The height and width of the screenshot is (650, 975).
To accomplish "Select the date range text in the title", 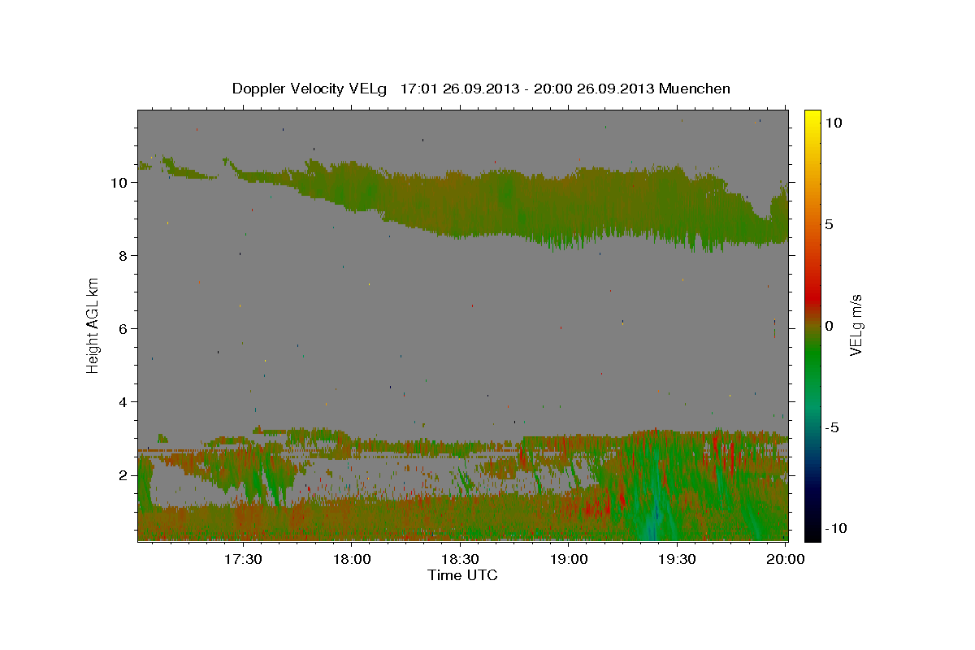I will [x=528, y=89].
